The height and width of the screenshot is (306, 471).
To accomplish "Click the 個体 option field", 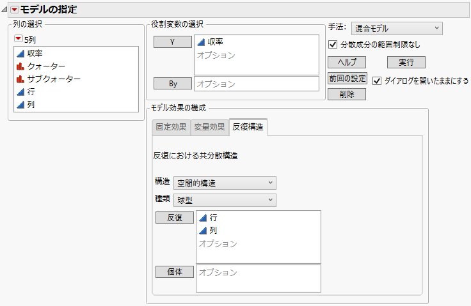I will tap(259, 278).
